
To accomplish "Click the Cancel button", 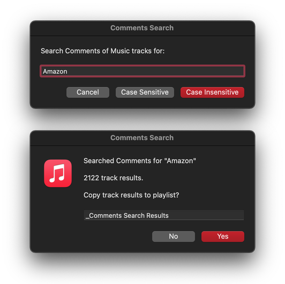I will pyautogui.click(x=88, y=92).
